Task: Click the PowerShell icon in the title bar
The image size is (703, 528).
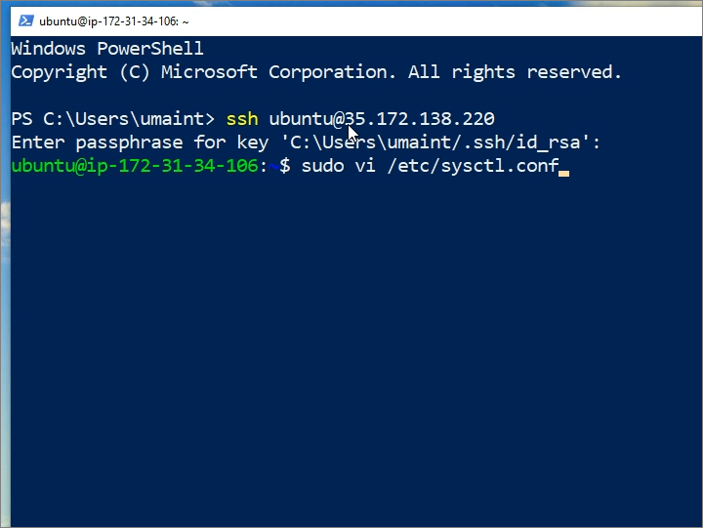Action: [26, 20]
